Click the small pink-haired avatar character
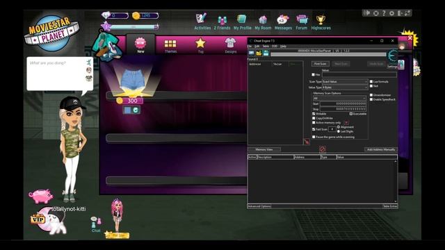 tap(117, 215)
